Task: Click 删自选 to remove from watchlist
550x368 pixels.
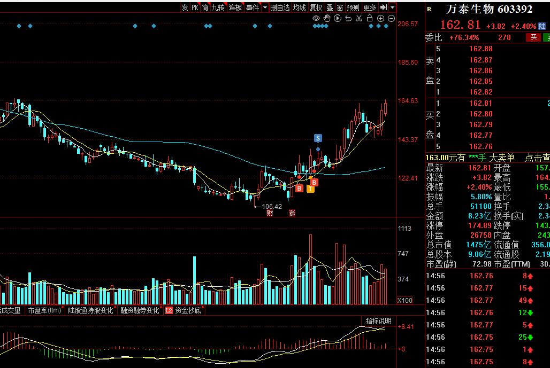Action: (280, 7)
